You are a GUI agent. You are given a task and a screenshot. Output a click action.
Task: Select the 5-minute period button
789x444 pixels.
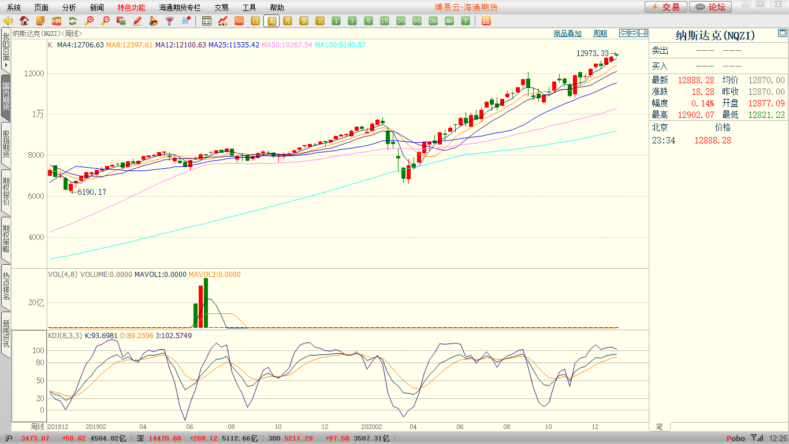369,21
